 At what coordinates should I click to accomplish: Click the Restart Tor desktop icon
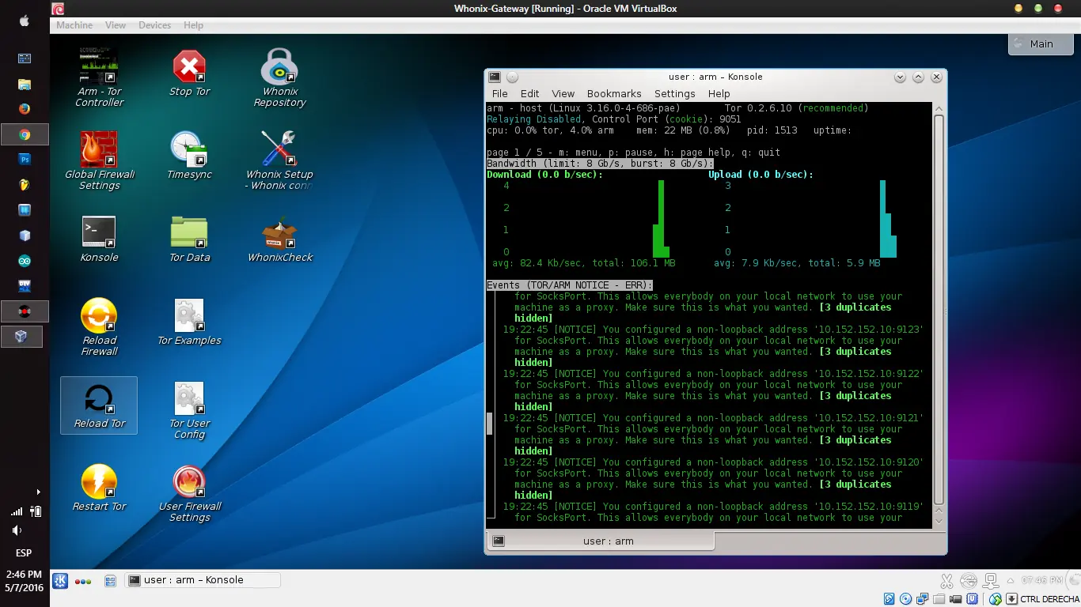tap(99, 488)
